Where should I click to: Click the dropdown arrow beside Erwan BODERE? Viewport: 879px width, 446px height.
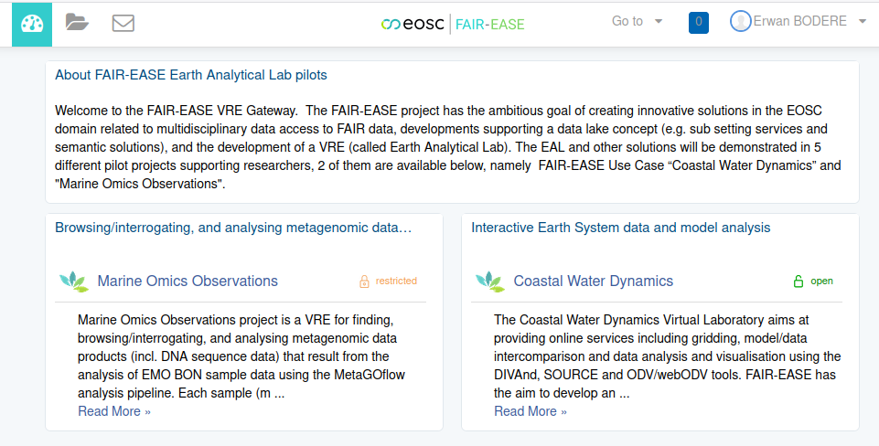[x=863, y=22]
